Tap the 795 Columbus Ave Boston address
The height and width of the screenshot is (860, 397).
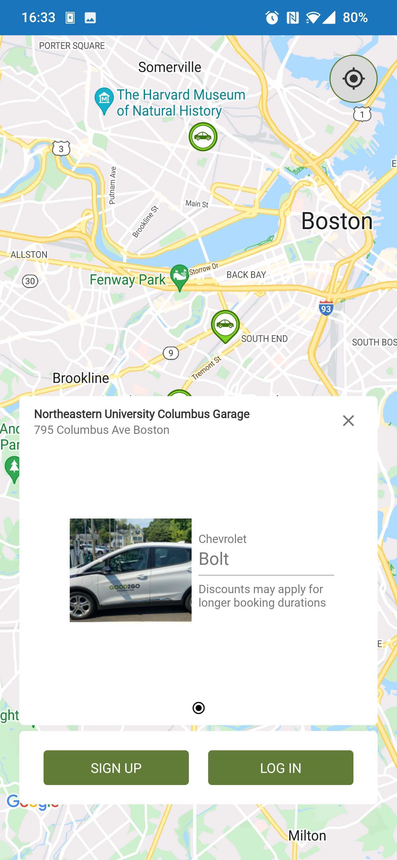(102, 430)
